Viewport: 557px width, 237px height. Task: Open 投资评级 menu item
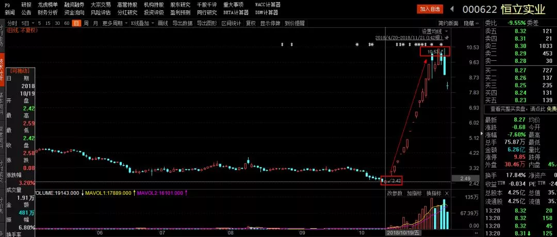[x=154, y=13]
